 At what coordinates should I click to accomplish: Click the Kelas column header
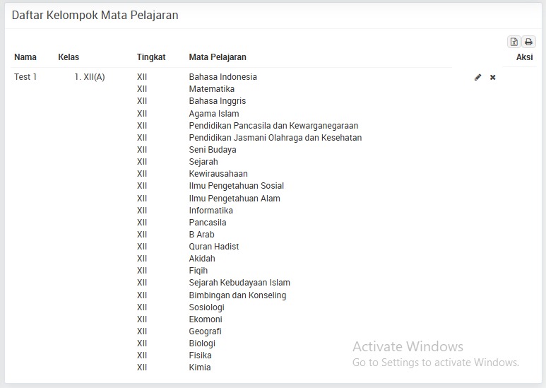click(x=69, y=57)
